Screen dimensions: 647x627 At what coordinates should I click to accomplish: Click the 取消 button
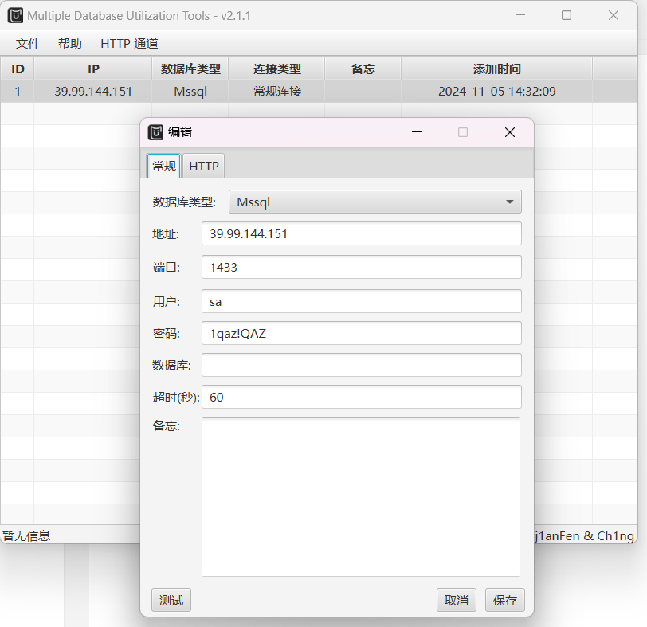point(457,600)
